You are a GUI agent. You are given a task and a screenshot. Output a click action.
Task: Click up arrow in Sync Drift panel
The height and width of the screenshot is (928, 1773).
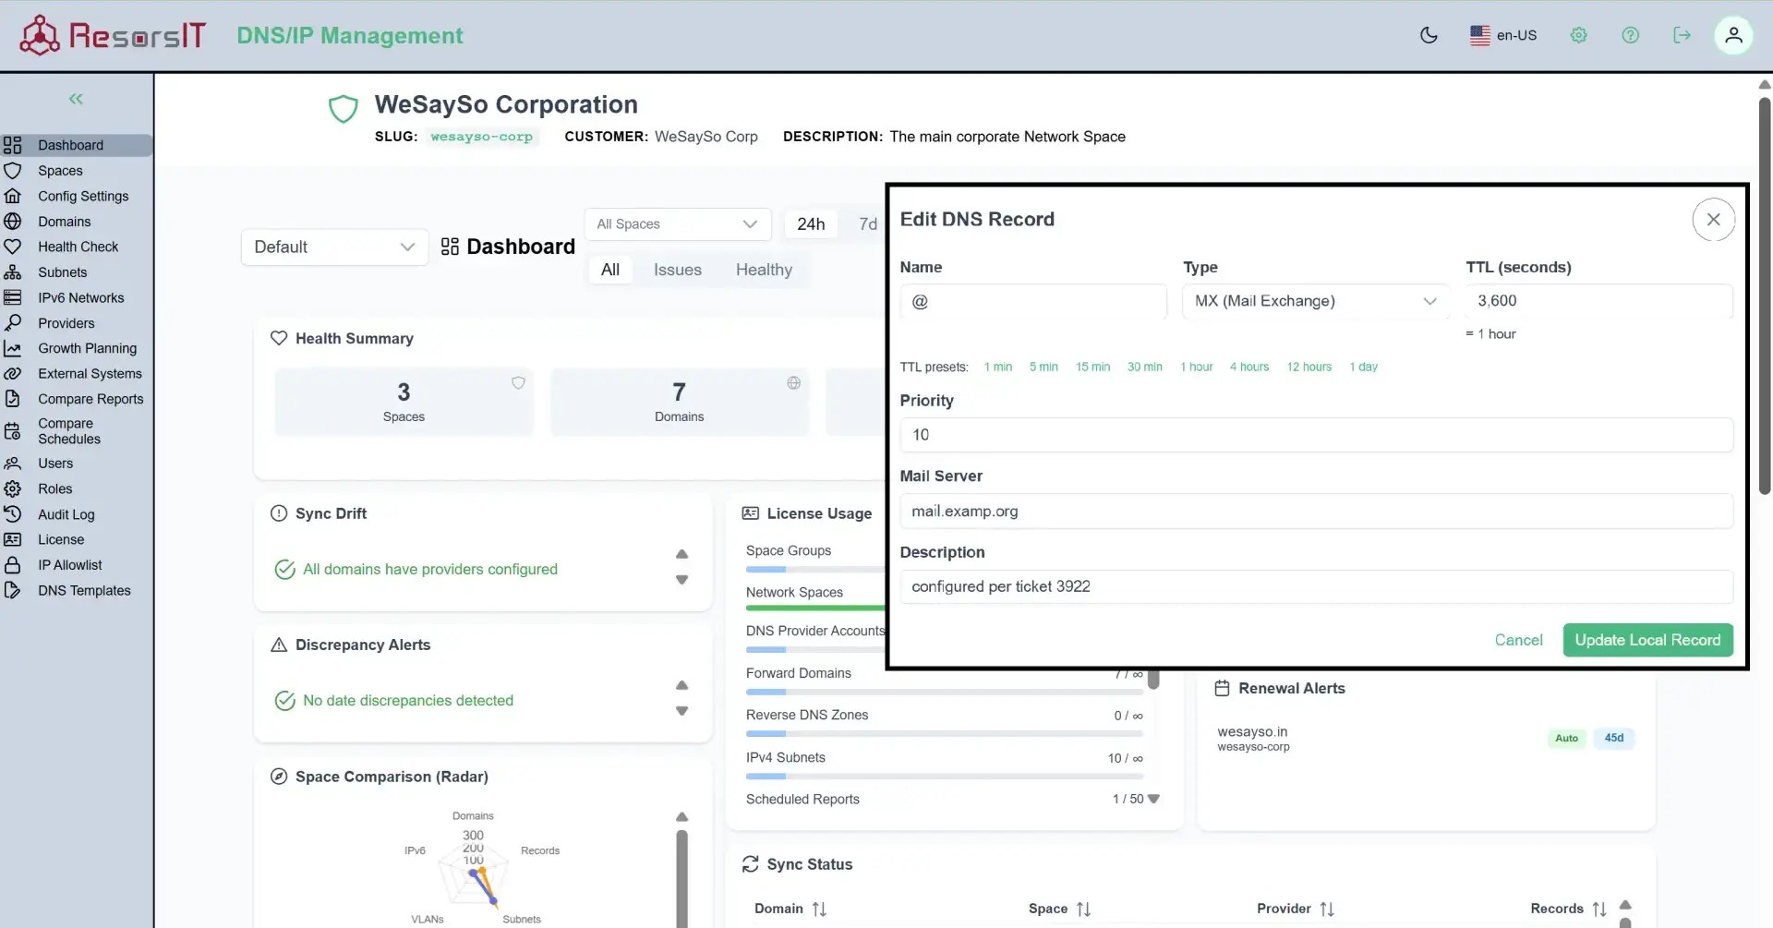[681, 554]
